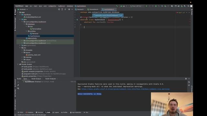Image resolution: width=207 pixels, height=116 pixels.
Task: Click the eye view options icon in Build
Action: [18, 88]
